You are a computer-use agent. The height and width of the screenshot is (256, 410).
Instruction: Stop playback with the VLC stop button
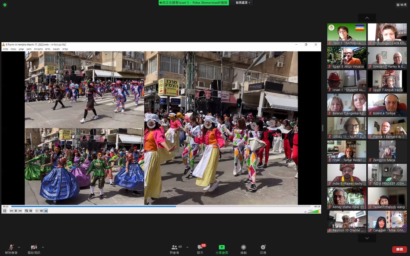click(16, 211)
